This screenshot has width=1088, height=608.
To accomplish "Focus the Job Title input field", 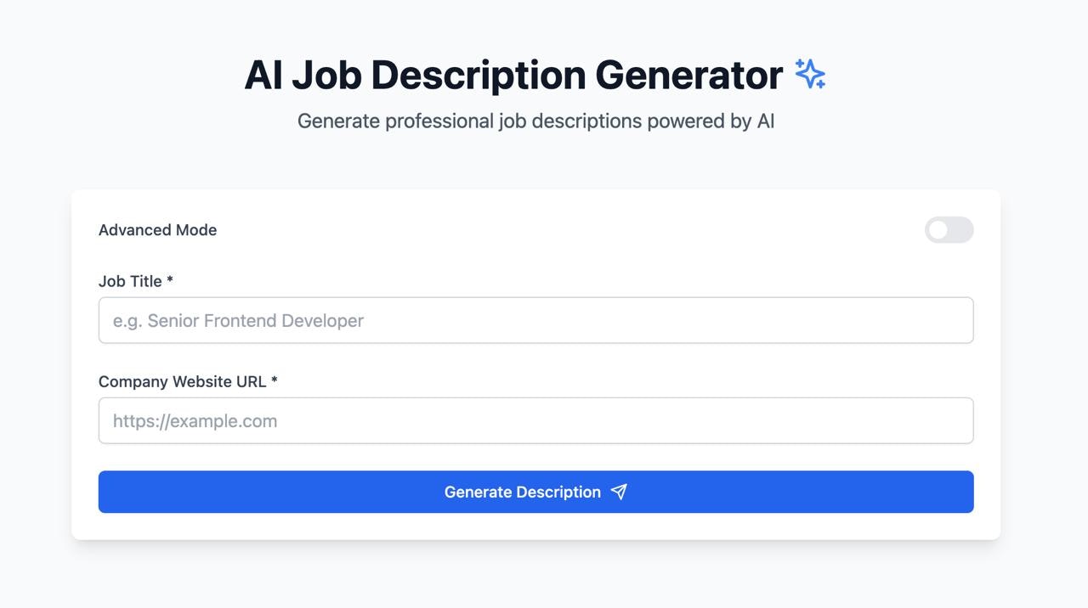I will click(x=535, y=320).
